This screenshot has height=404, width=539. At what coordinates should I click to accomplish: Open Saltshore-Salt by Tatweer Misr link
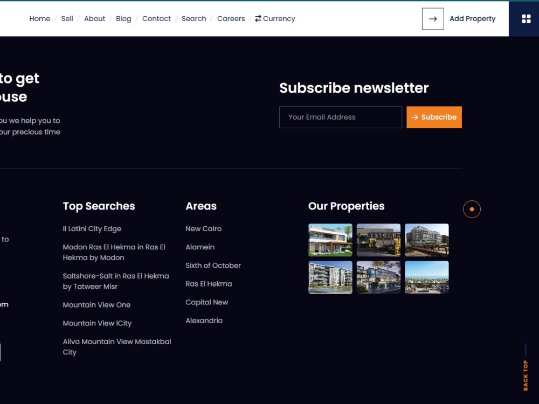pyautogui.click(x=116, y=281)
